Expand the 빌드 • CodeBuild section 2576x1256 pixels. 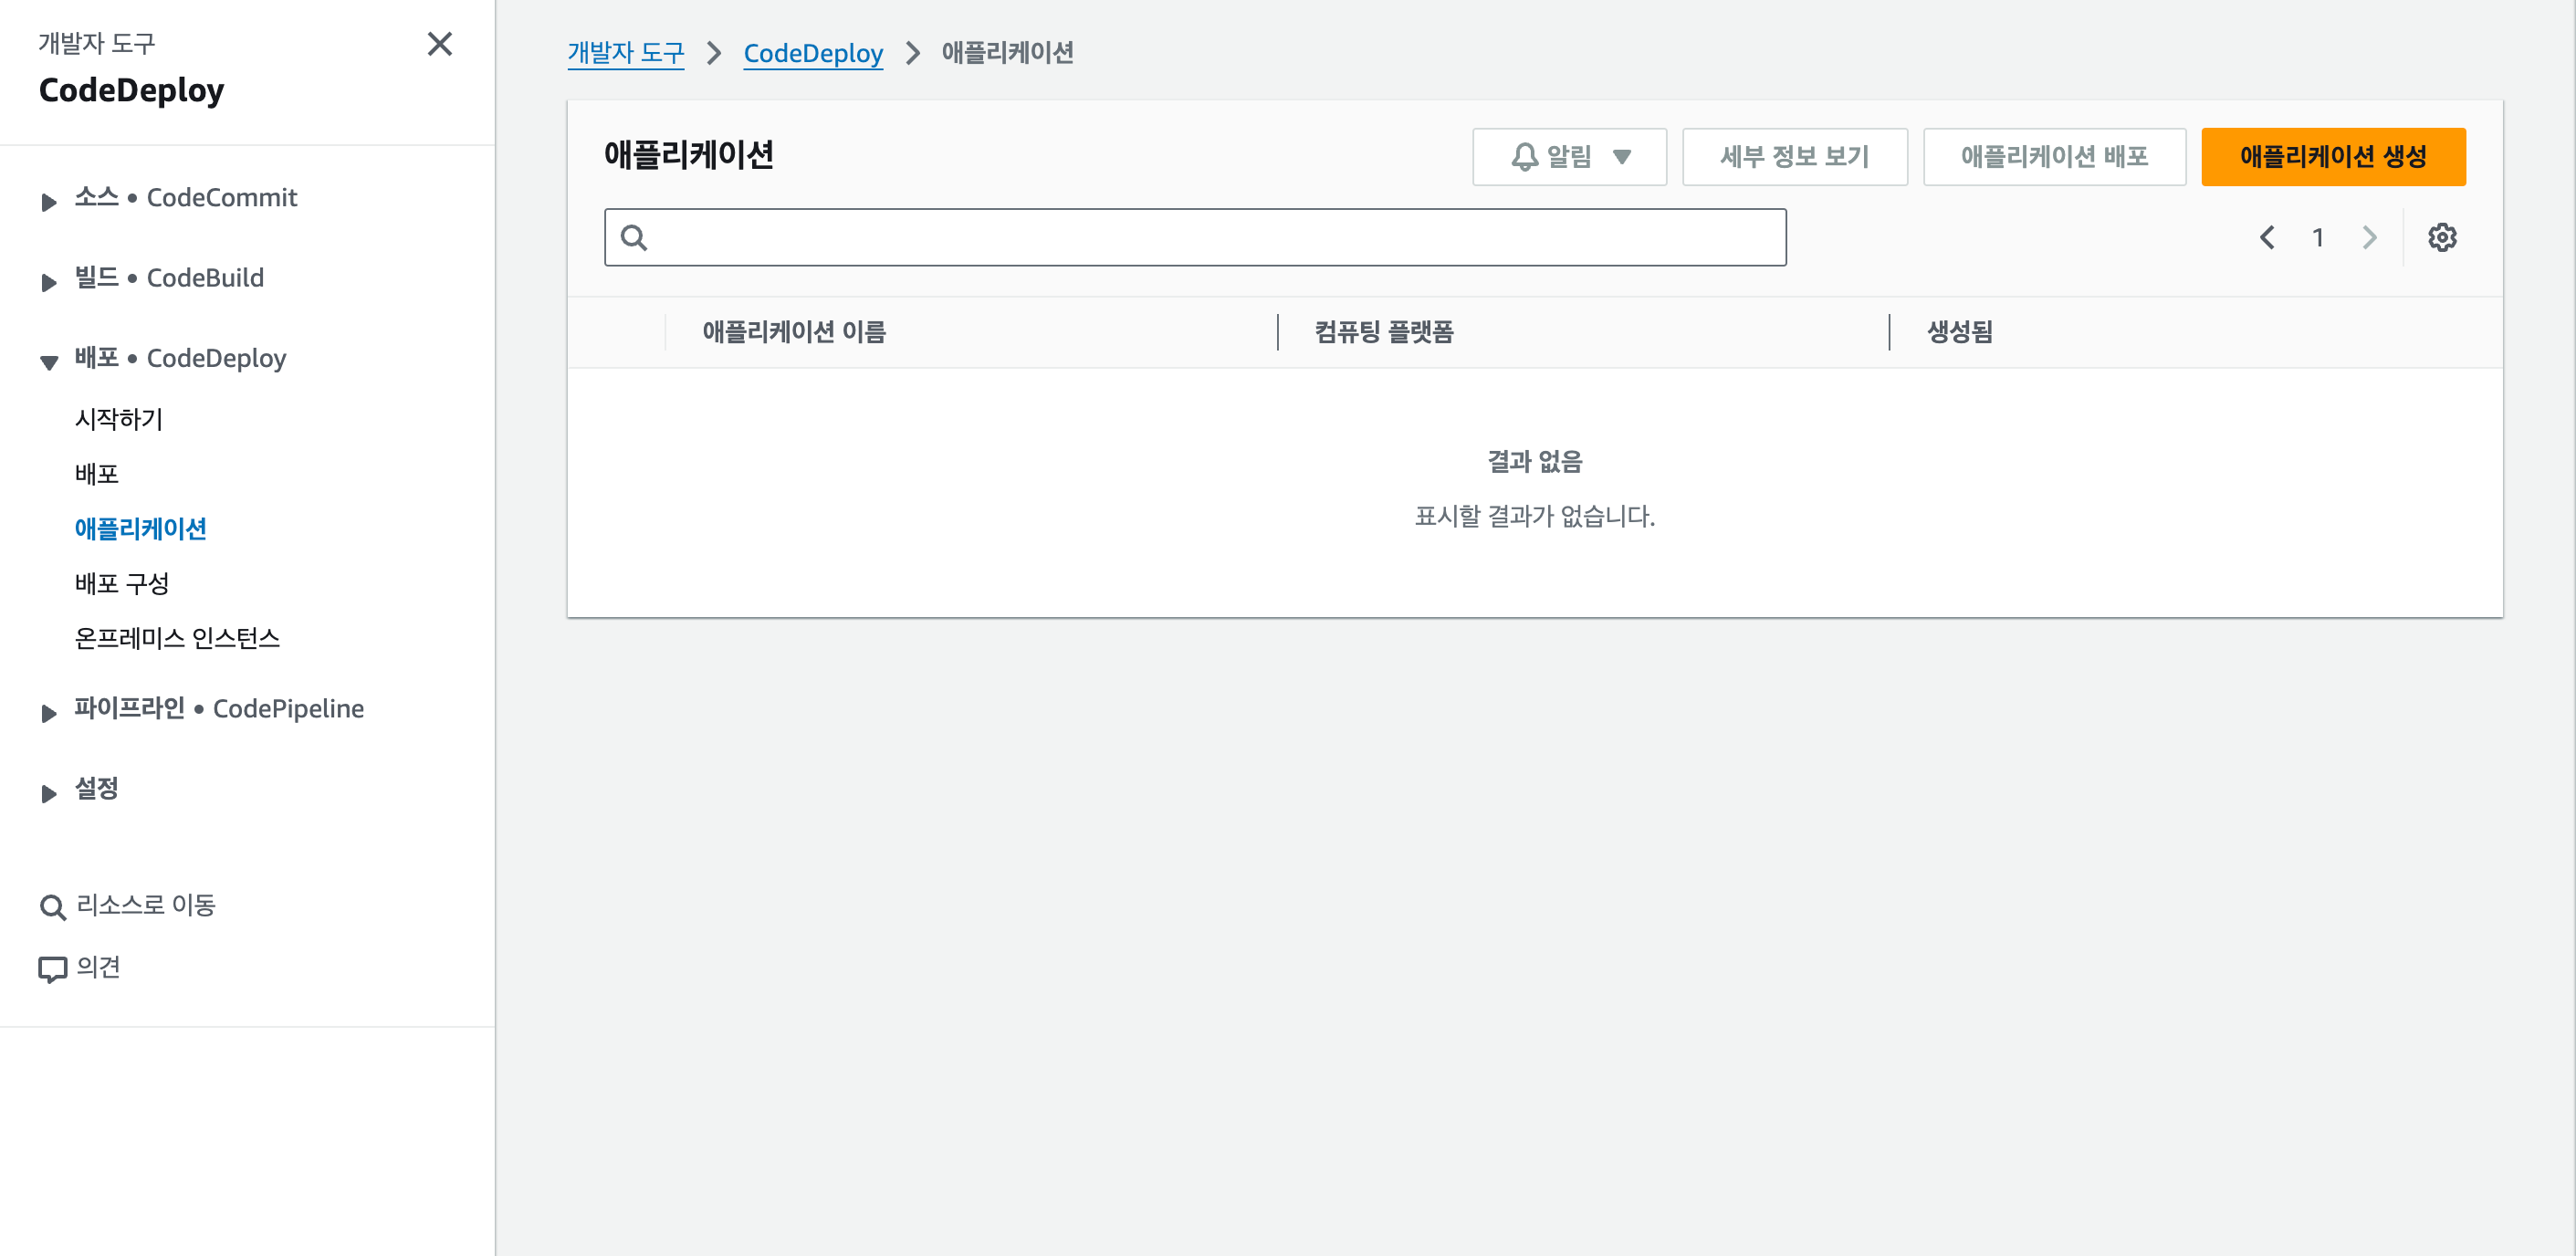(49, 281)
